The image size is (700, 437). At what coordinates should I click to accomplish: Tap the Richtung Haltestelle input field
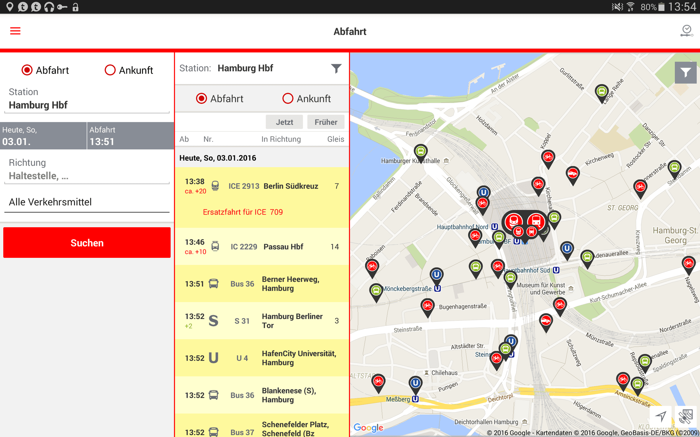click(87, 176)
